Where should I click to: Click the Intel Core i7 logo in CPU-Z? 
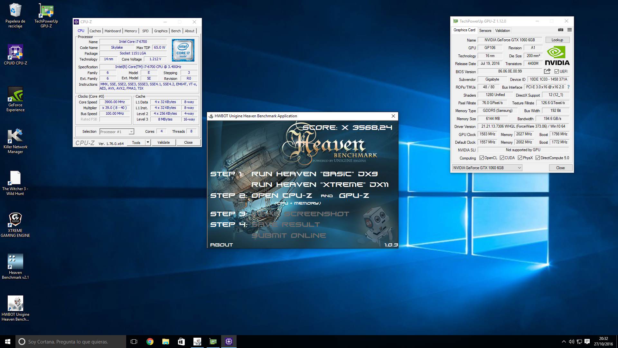(183, 50)
